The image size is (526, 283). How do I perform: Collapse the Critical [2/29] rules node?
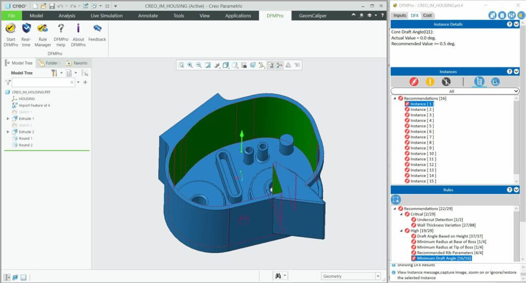pyautogui.click(x=401, y=214)
